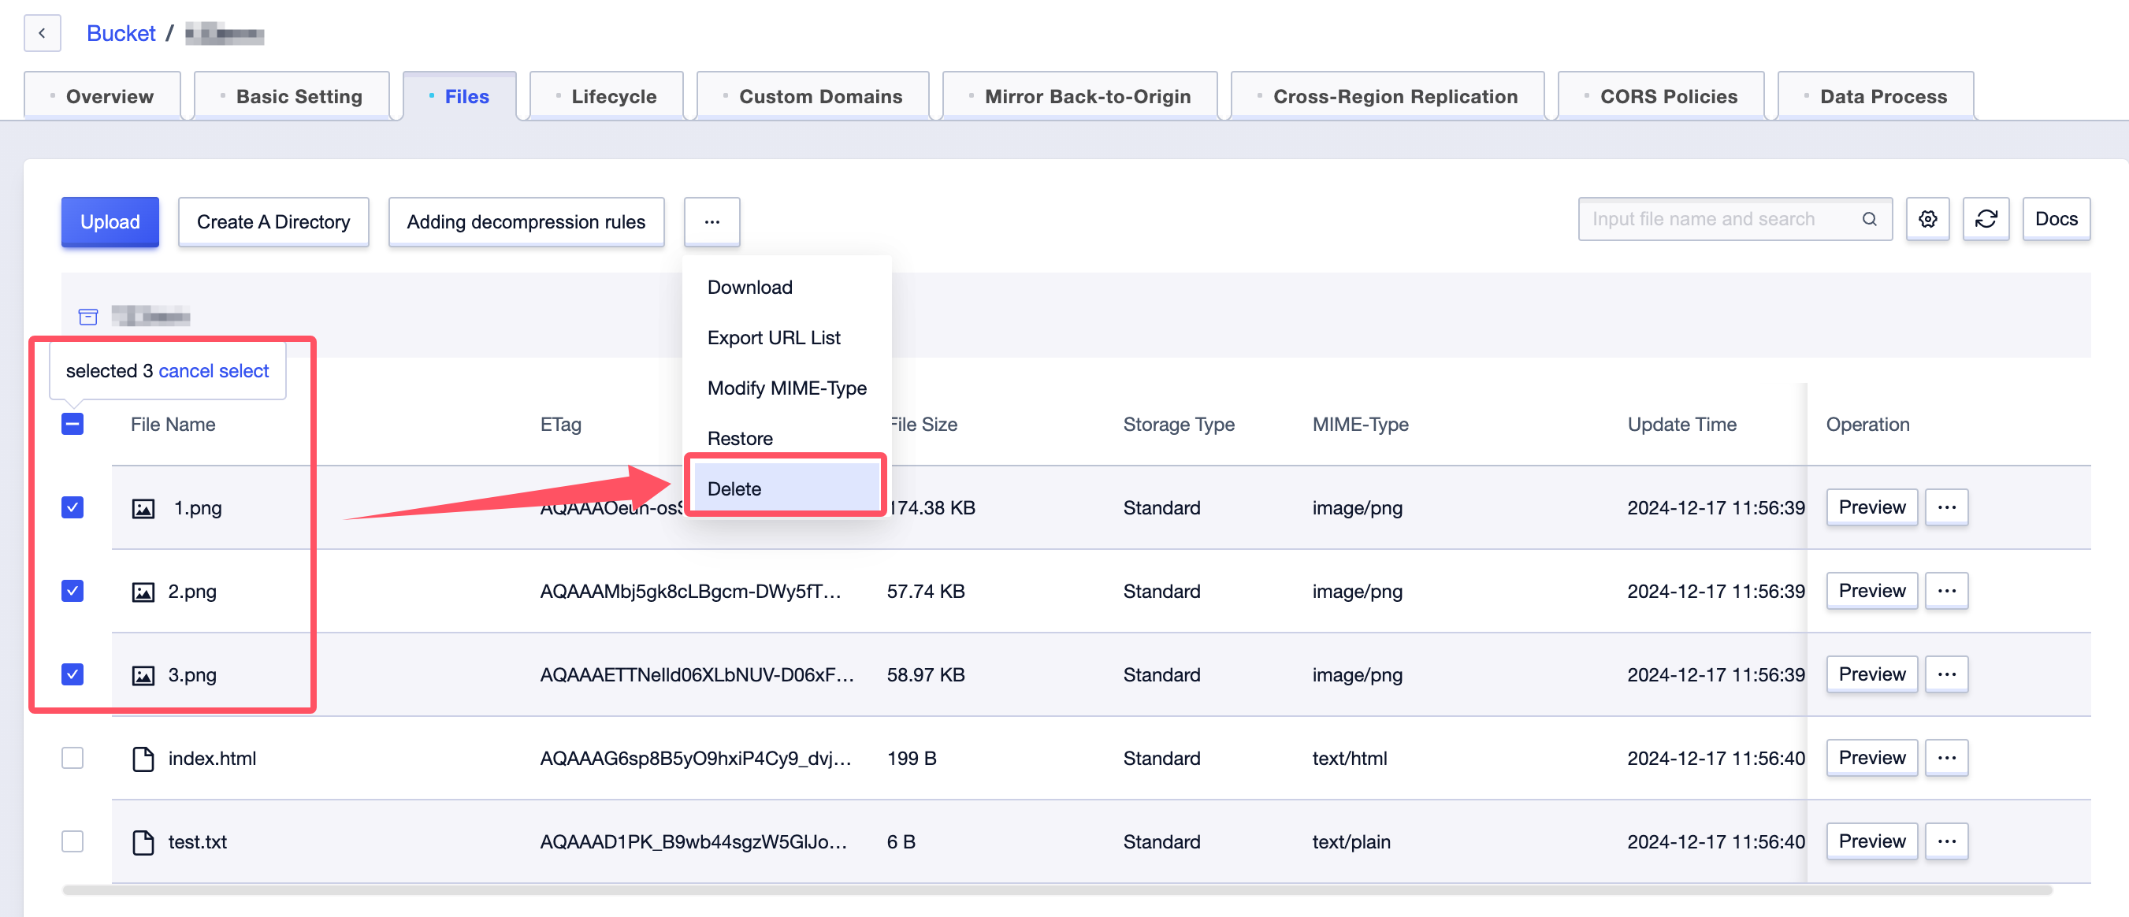Click image icon beside 1.png
The width and height of the screenshot is (2129, 917).
click(x=143, y=508)
